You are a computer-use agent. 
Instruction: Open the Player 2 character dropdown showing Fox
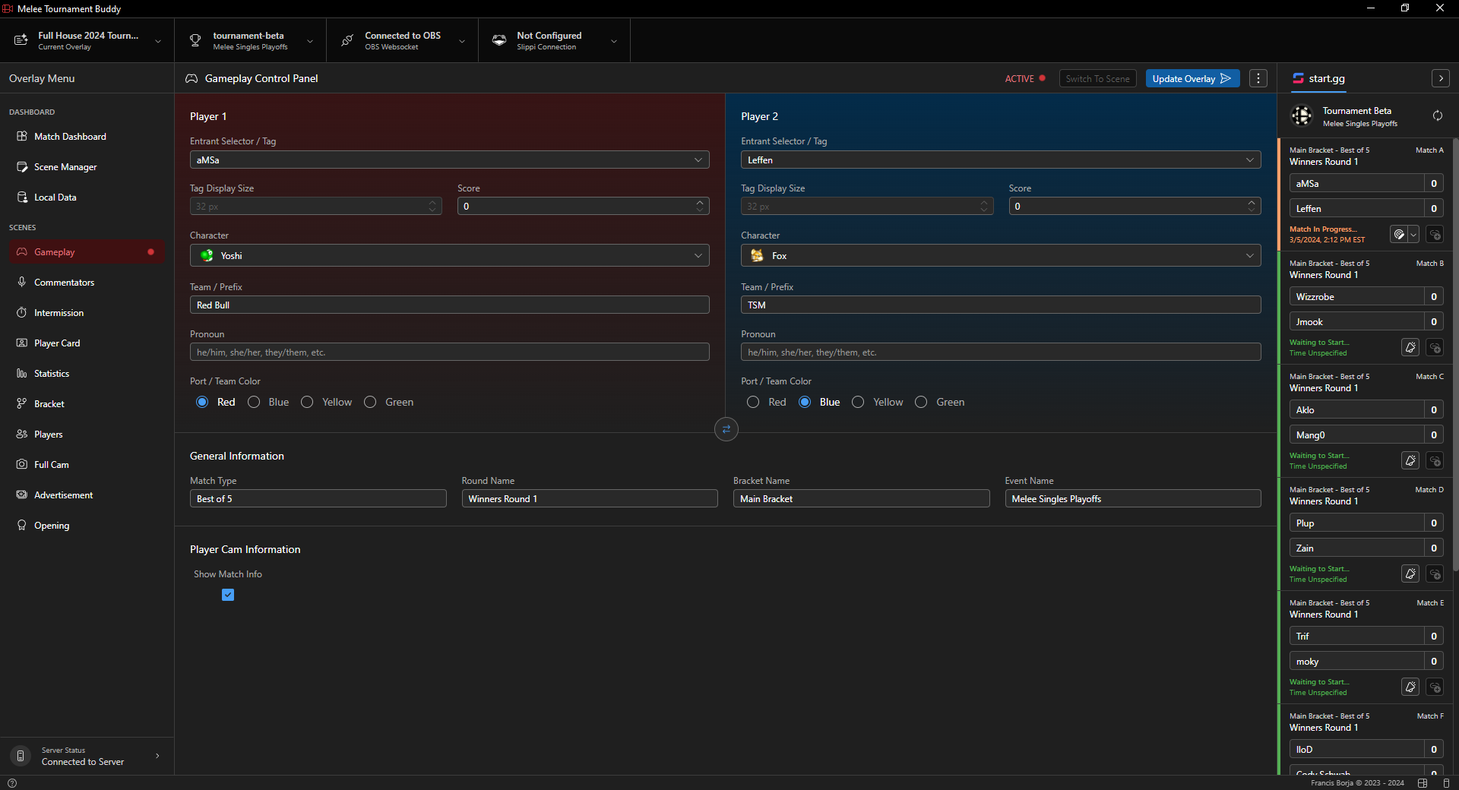pyautogui.click(x=1001, y=256)
